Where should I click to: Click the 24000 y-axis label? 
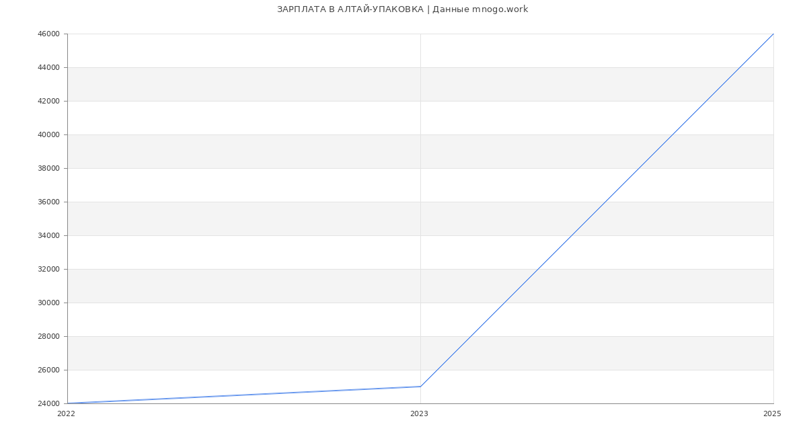click(x=48, y=403)
